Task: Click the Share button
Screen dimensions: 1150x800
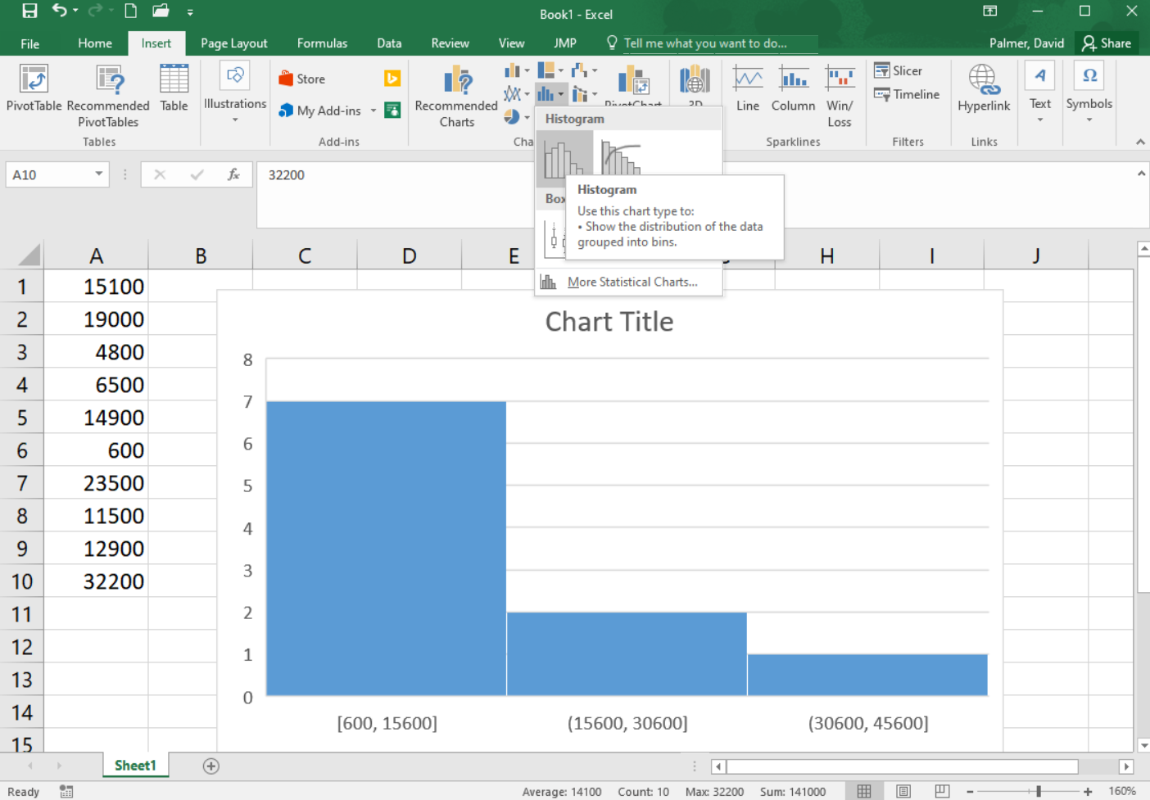Action: (1107, 43)
